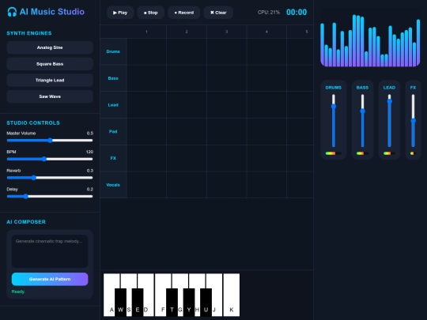Click the LEAD mixer fader handle

pos(389,101)
